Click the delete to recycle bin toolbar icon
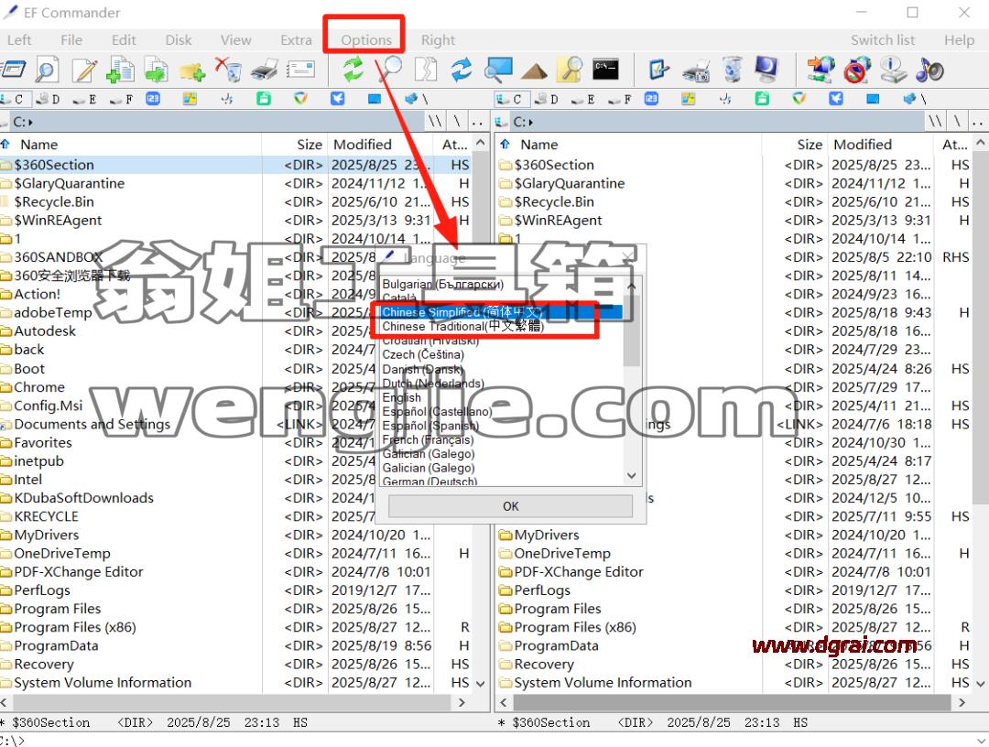 pos(228,70)
